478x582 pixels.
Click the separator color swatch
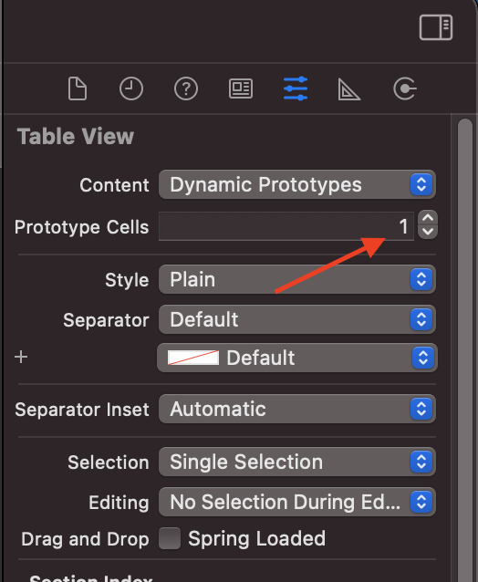pos(193,358)
